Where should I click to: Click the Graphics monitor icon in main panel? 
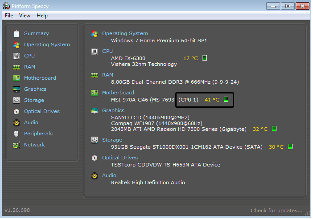point(95,111)
